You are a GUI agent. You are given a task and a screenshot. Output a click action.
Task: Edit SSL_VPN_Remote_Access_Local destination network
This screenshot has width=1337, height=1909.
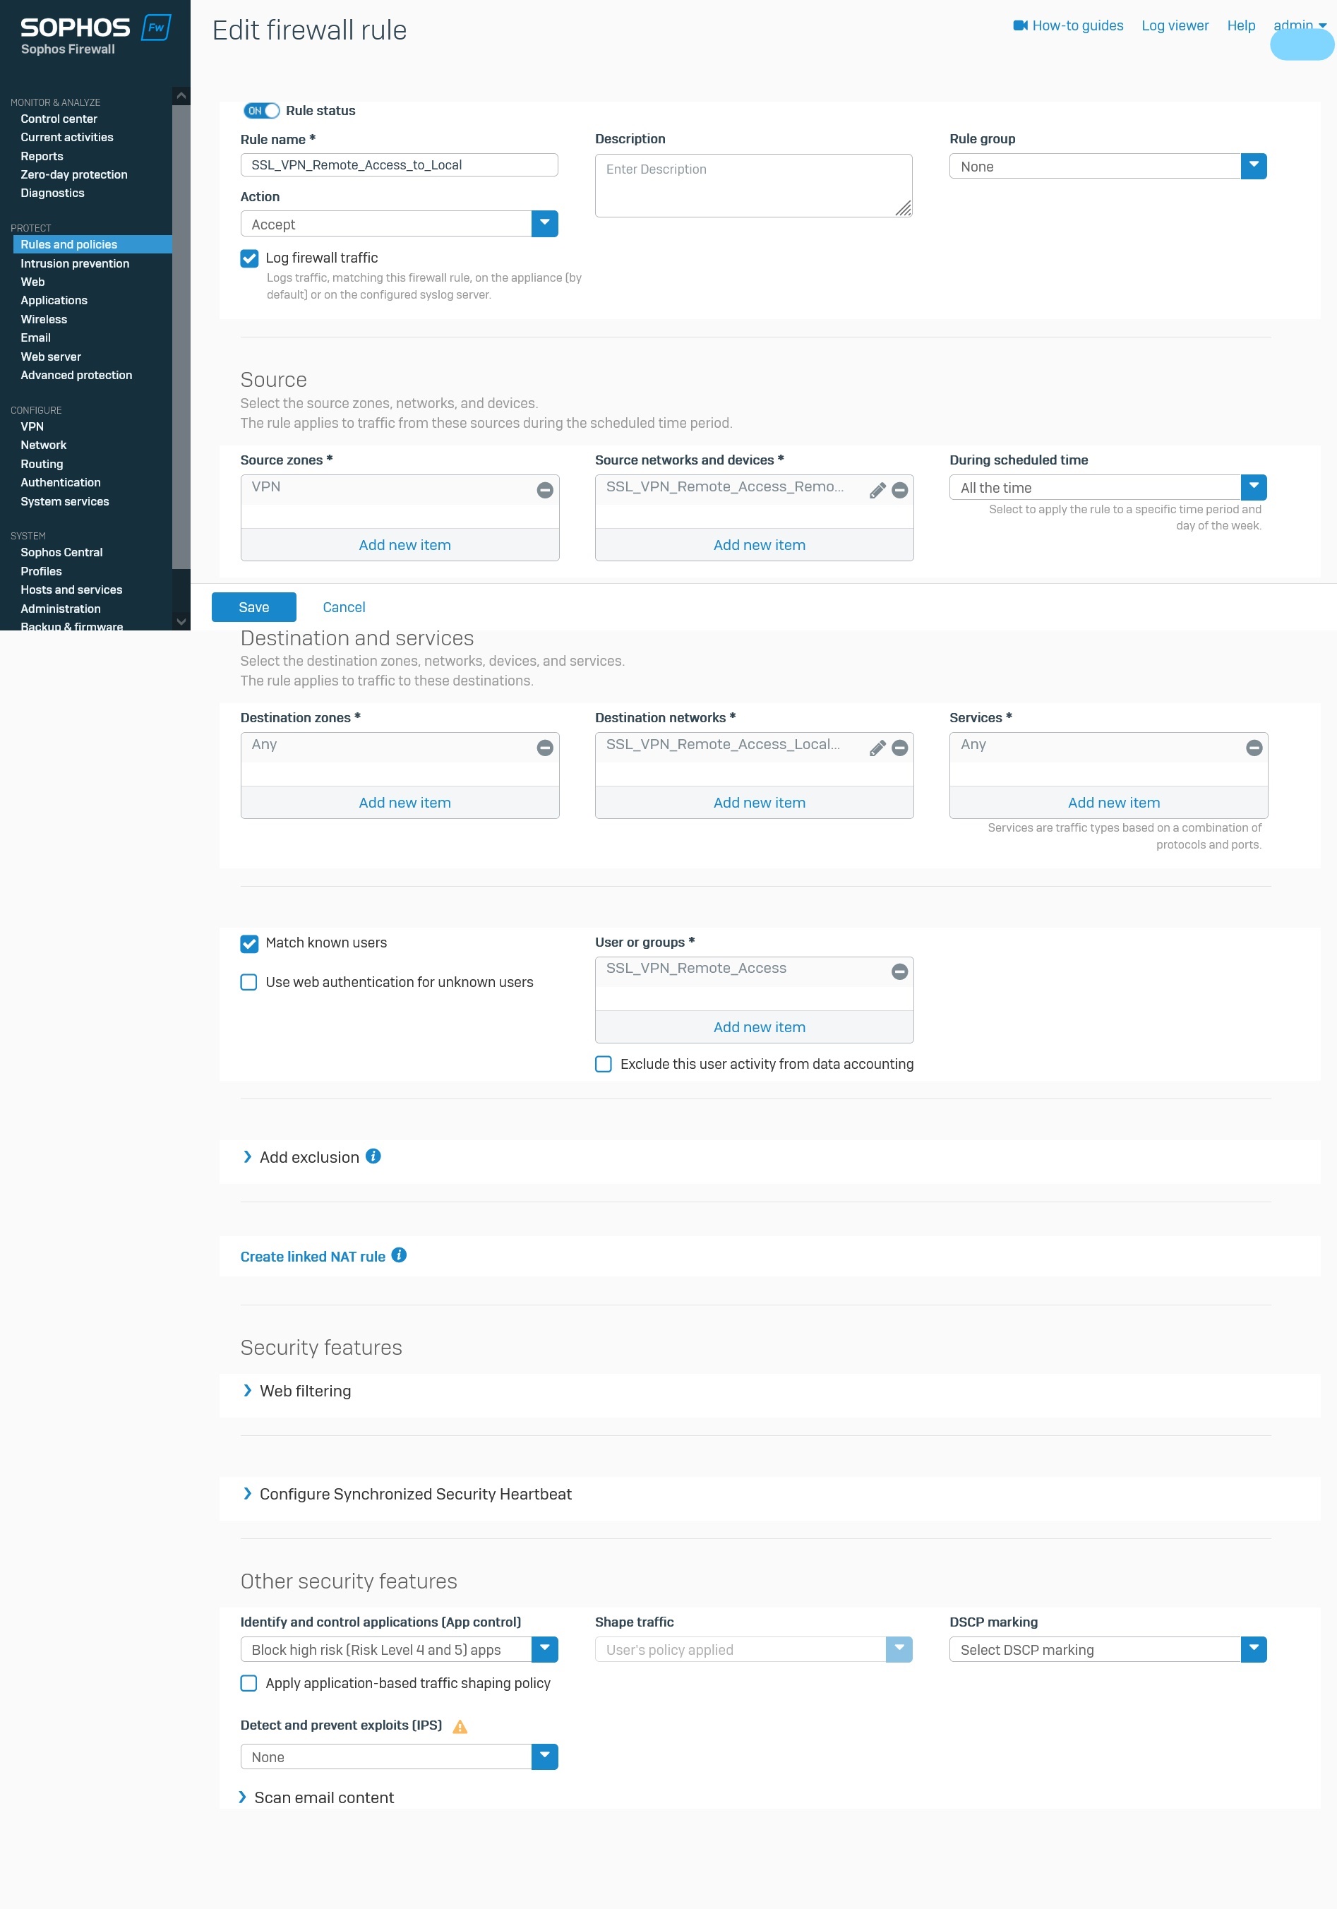pyautogui.click(x=876, y=748)
